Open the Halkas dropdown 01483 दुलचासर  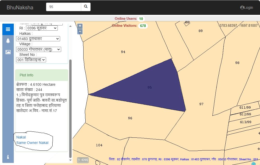coord(38,39)
